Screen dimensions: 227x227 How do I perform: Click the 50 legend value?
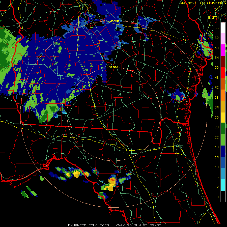[x=217, y=68]
